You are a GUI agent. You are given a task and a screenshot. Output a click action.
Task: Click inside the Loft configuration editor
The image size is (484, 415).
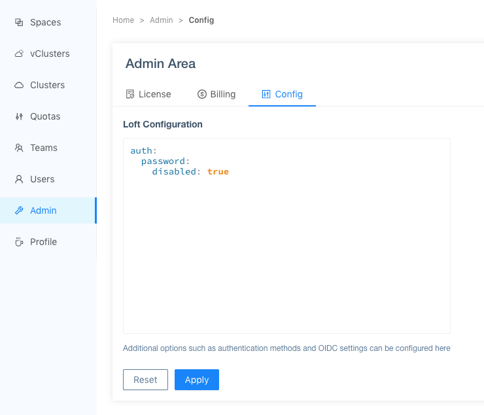pos(286,236)
